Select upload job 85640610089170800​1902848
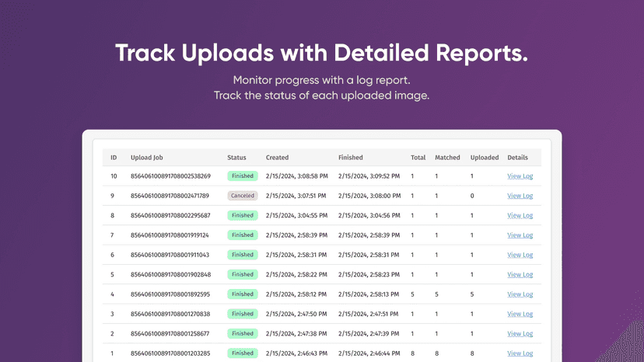 click(170, 274)
